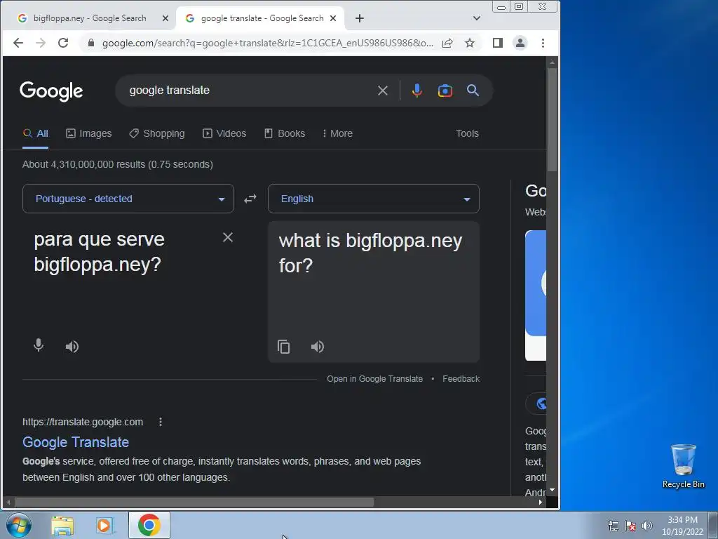Expand the English target language dropdown

tap(374, 199)
